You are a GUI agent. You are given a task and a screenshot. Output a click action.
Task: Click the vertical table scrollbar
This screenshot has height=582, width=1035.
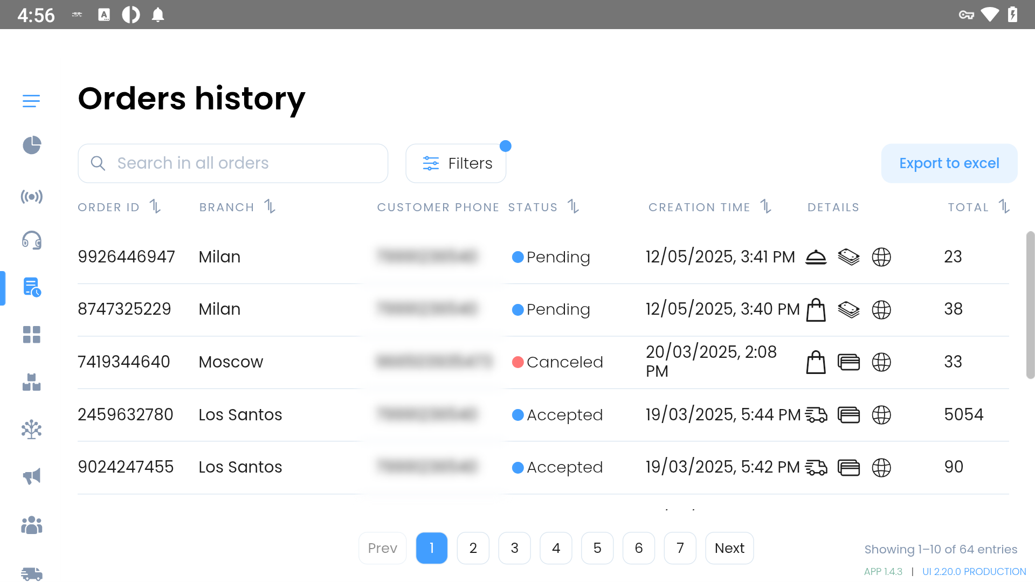(x=1030, y=305)
